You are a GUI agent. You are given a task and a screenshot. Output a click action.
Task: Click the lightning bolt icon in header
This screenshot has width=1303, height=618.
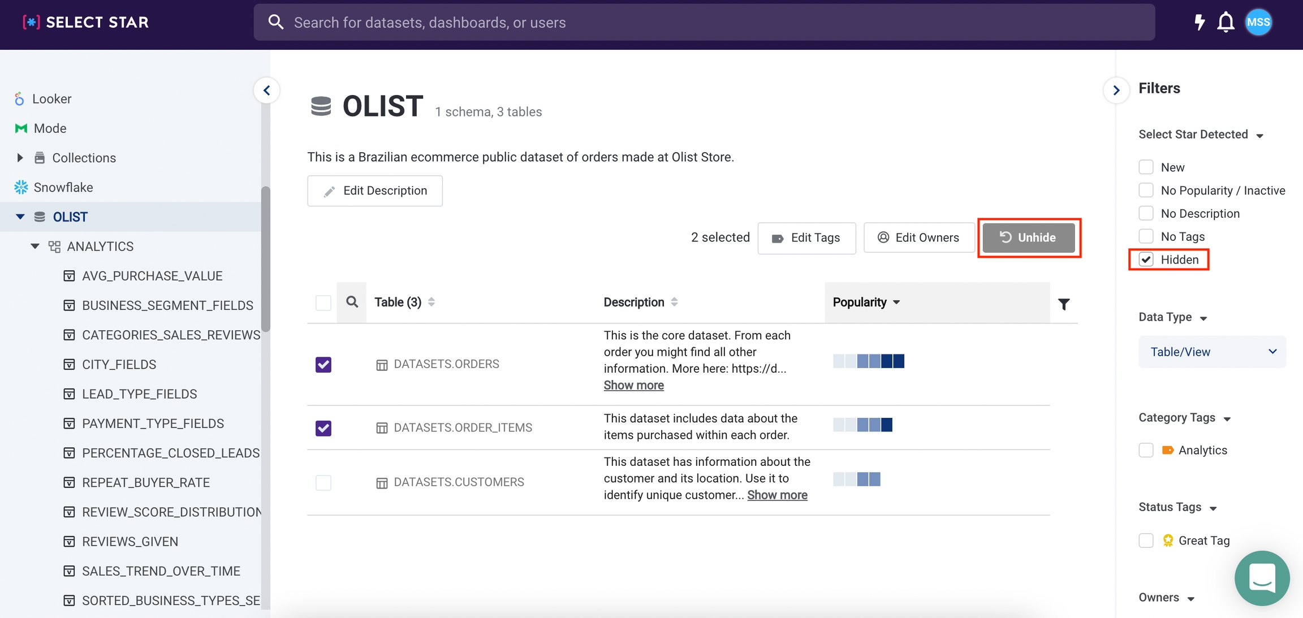1199,22
